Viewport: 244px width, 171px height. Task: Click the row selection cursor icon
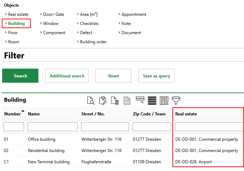click(140, 100)
